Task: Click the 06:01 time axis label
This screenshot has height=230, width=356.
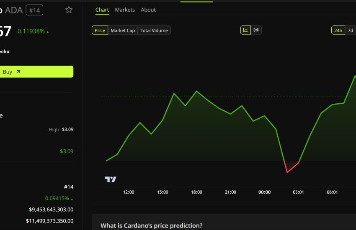Action: 332,192
